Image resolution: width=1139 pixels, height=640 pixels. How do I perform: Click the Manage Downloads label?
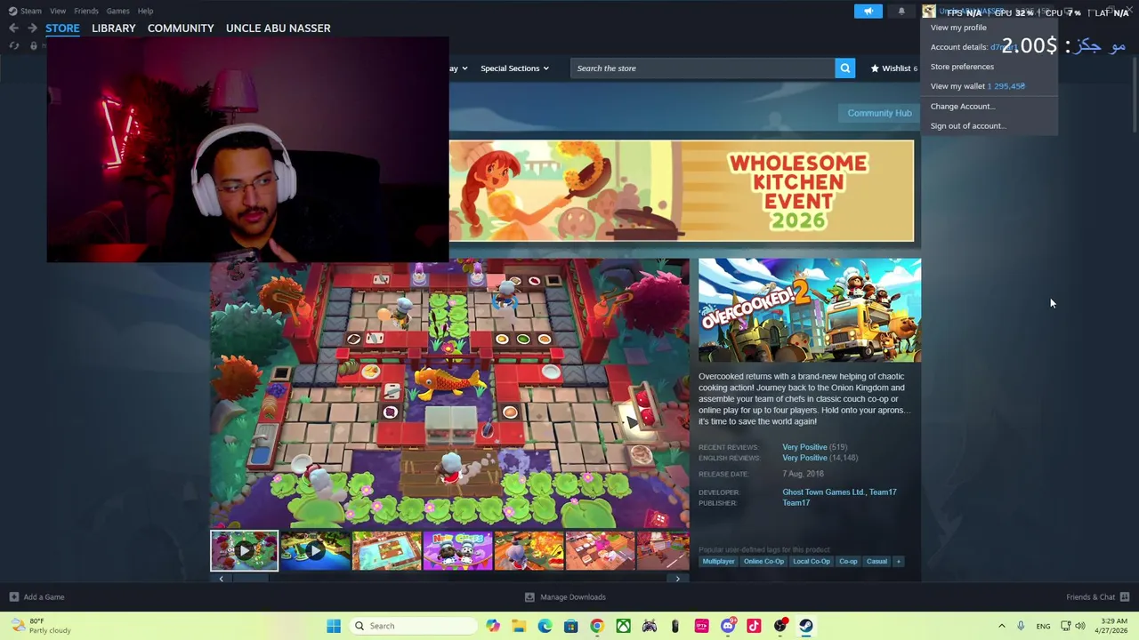coord(573,597)
